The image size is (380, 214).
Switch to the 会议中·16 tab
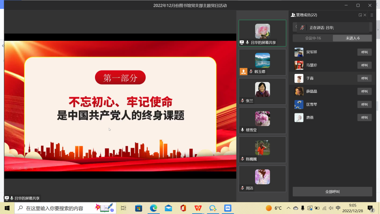(313, 38)
